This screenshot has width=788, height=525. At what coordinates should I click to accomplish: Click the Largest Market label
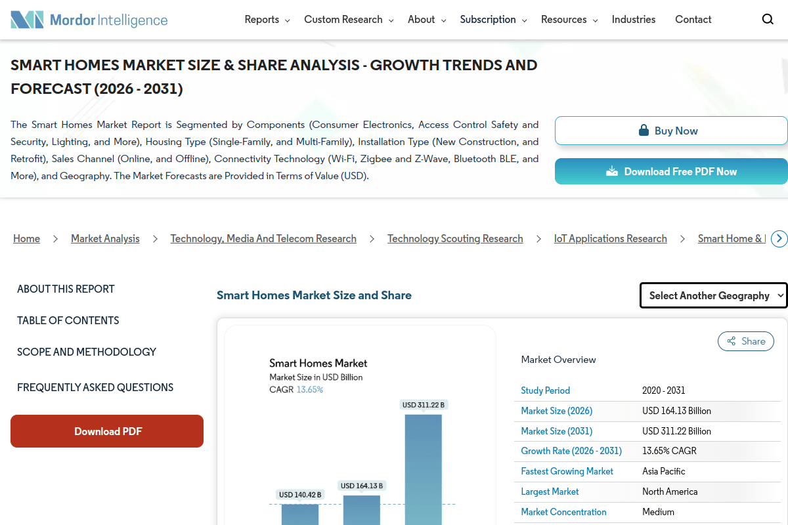click(550, 492)
